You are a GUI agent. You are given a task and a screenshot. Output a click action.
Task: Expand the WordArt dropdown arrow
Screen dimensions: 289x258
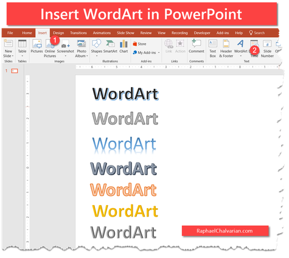[x=241, y=56]
